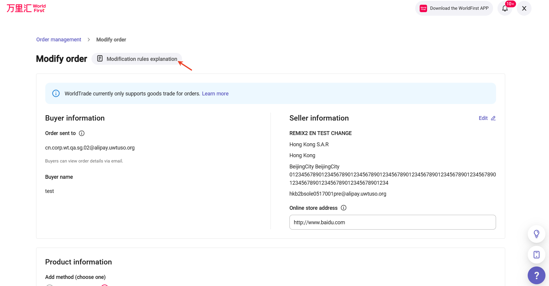549x286 pixels.
Task: Click the online store address input field
Action: pos(392,222)
